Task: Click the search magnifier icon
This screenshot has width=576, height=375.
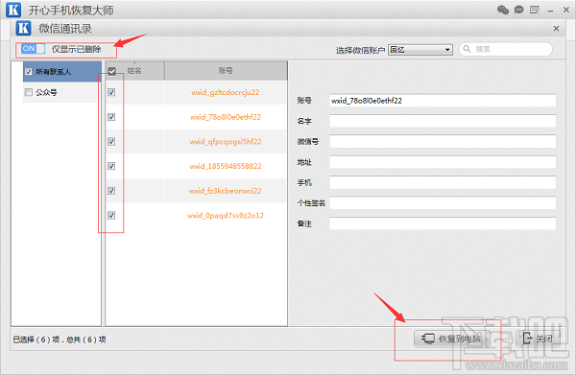Action: coord(467,49)
